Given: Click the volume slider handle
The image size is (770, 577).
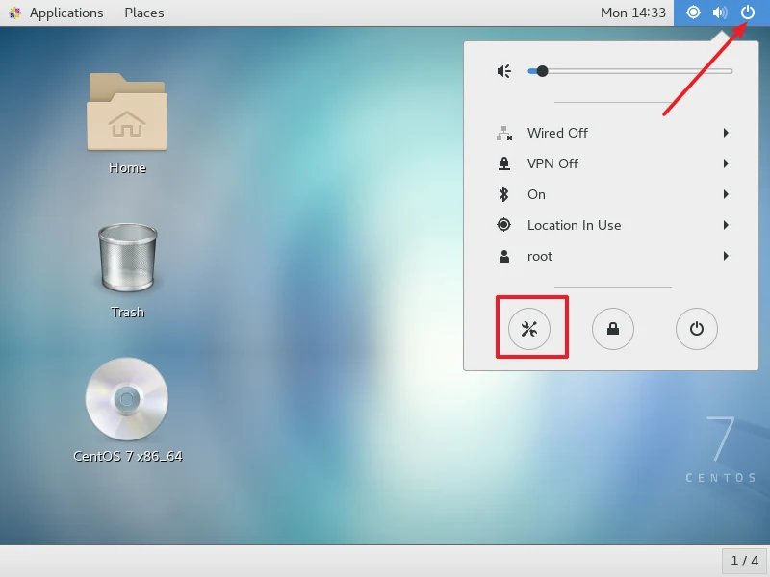Looking at the screenshot, I should pos(542,71).
